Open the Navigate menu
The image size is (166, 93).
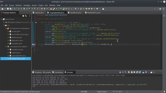(x=27, y=5)
